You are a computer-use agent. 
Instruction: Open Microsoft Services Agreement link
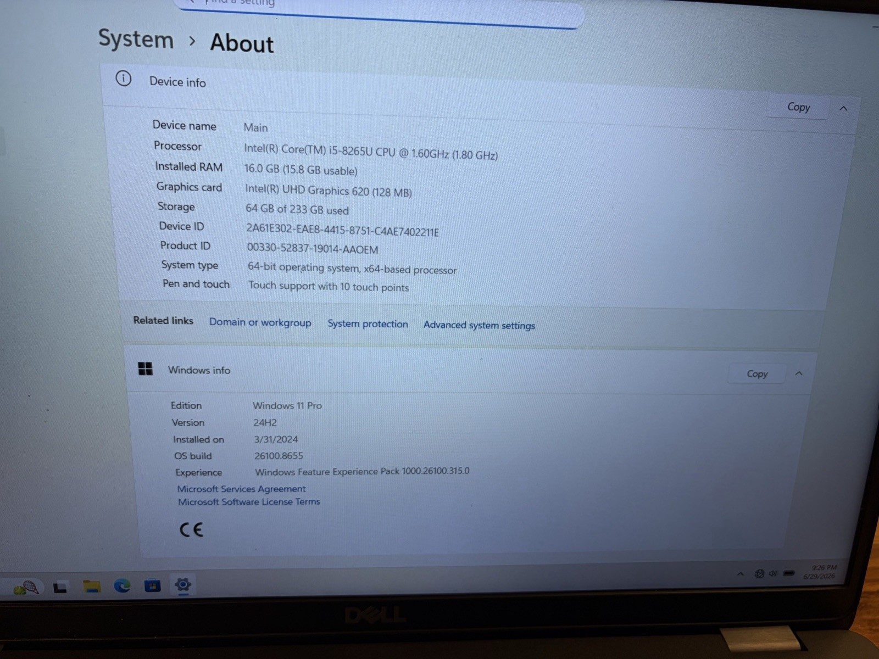tap(241, 489)
